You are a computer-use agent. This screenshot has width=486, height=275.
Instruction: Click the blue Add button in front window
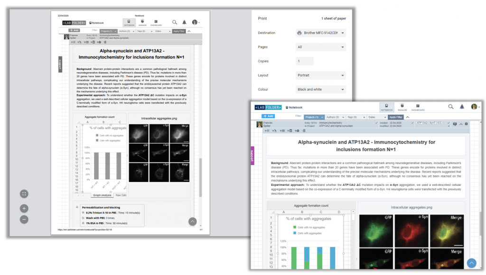click(x=268, y=116)
